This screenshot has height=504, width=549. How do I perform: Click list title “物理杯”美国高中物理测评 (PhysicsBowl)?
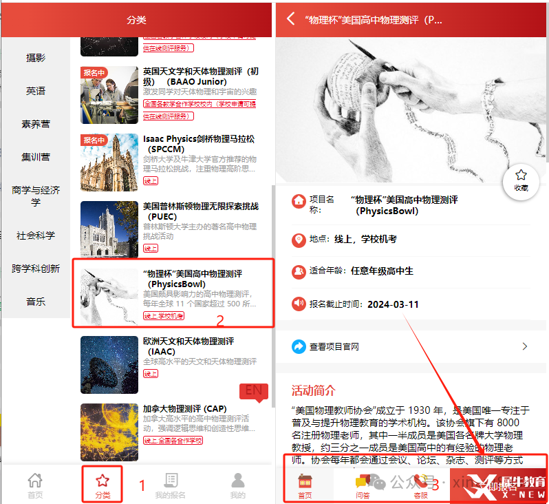coord(193,279)
